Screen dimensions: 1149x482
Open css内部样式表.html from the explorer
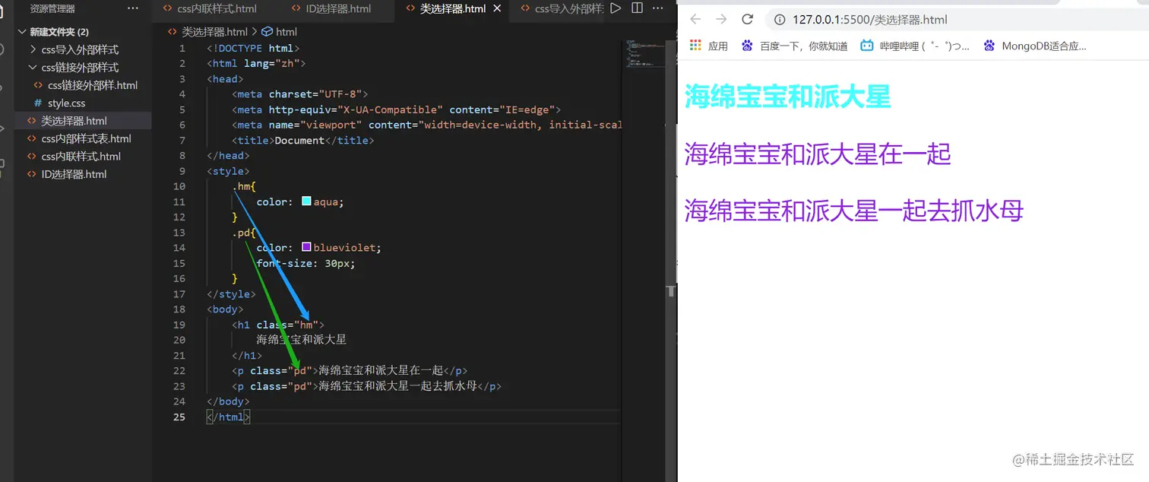(x=86, y=138)
